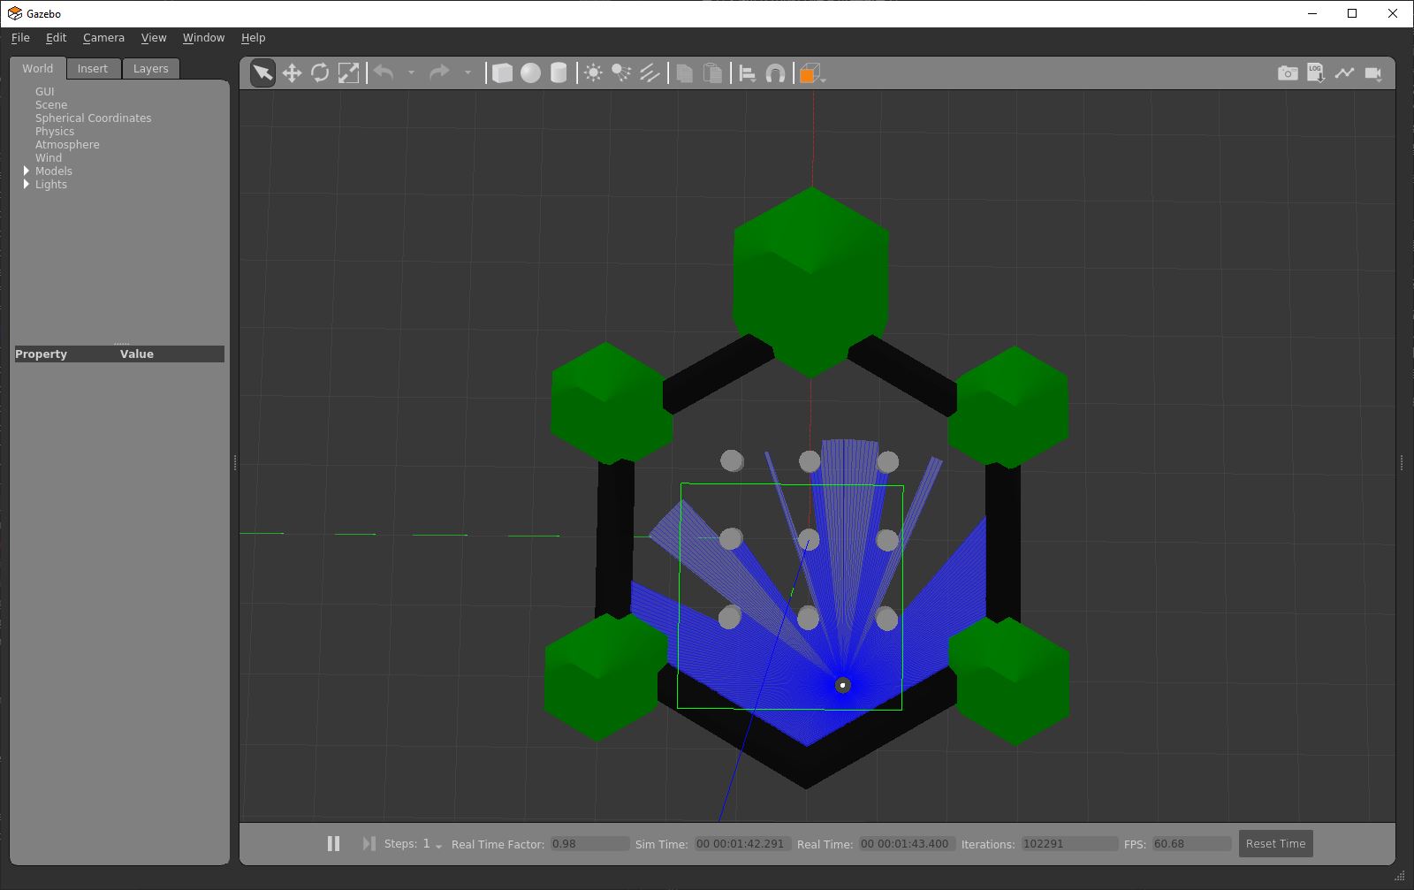The height and width of the screenshot is (890, 1414).
Task: Expand the Models tree node
Action: [27, 171]
